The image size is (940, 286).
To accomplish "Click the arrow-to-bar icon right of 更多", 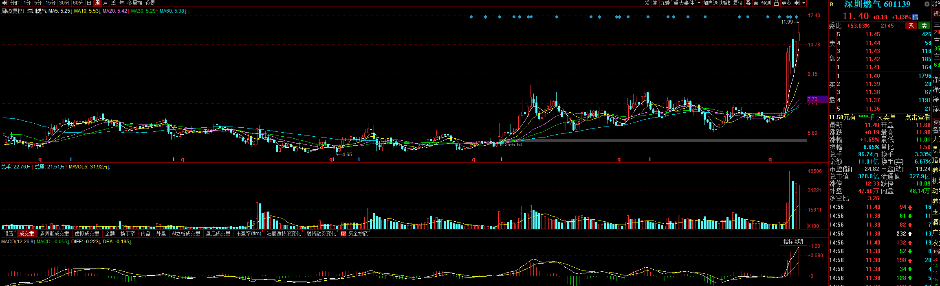I will click(797, 3).
